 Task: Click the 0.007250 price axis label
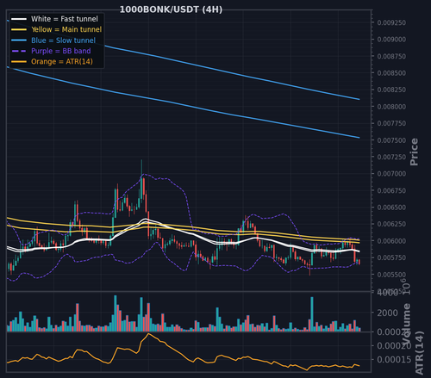click(x=391, y=157)
